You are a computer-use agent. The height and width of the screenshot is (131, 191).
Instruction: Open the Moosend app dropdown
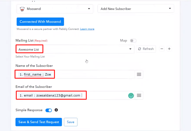55,9
